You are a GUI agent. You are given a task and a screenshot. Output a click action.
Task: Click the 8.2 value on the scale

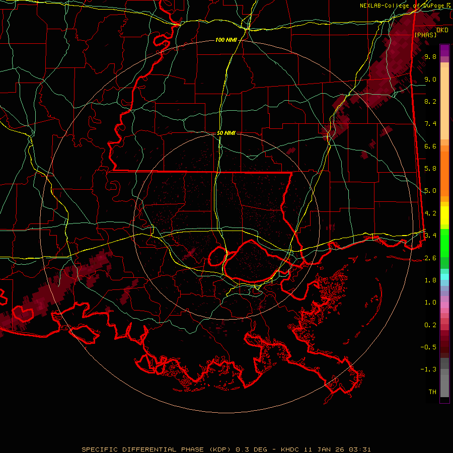tap(430, 101)
